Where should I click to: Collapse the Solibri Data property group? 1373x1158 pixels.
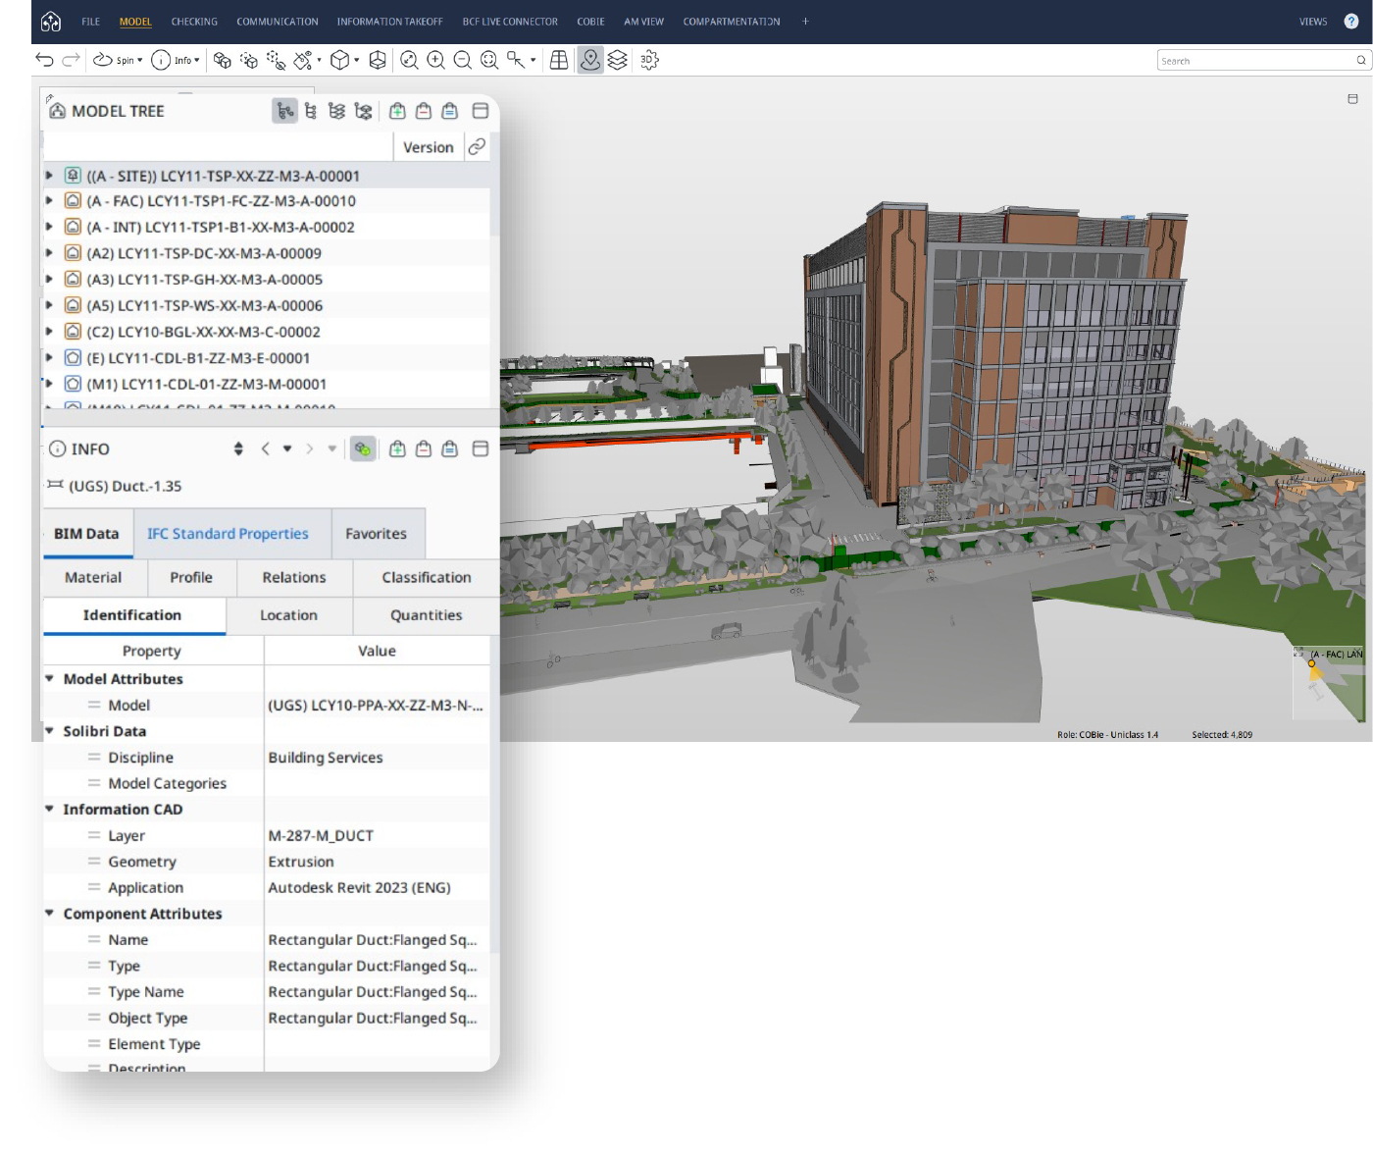(49, 731)
